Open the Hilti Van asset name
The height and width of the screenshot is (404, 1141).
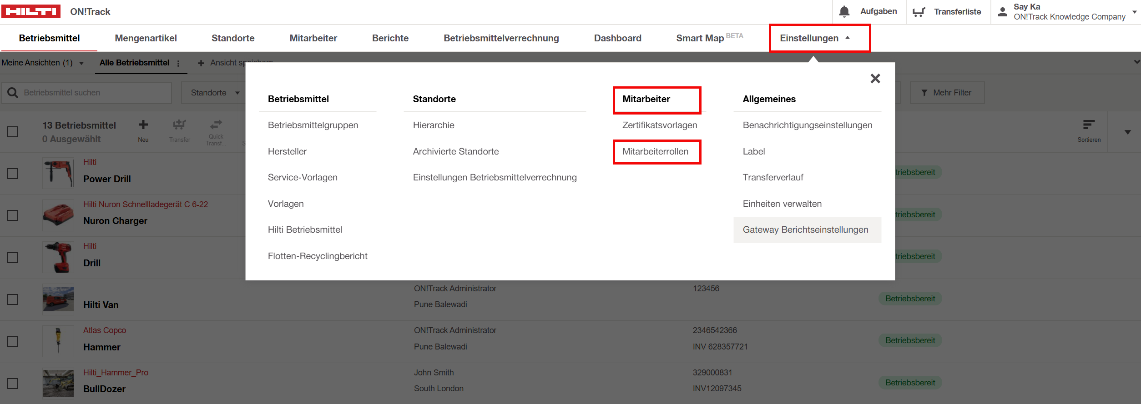coord(101,305)
